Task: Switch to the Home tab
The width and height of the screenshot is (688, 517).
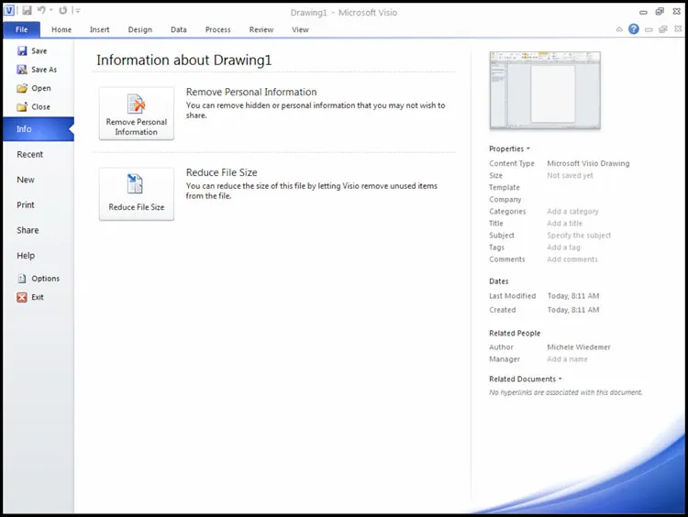Action: (x=61, y=29)
